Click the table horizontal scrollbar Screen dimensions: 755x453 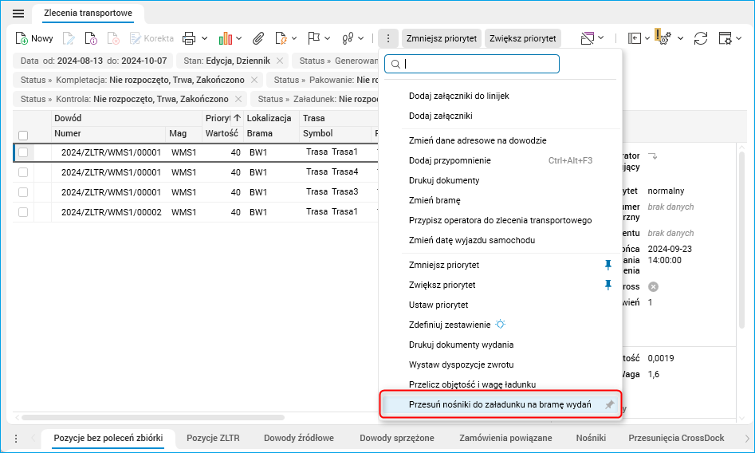coord(152,417)
